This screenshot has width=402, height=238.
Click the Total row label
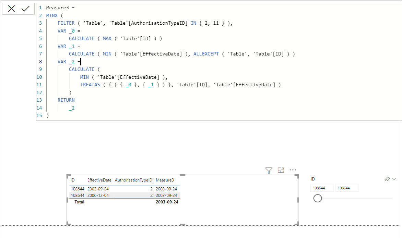pos(79,202)
